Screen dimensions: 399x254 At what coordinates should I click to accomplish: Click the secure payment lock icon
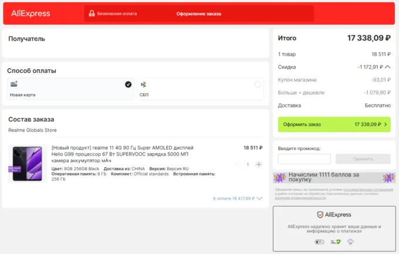click(x=91, y=13)
